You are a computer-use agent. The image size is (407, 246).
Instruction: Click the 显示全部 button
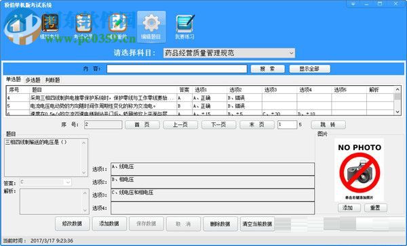pyautogui.click(x=310, y=69)
